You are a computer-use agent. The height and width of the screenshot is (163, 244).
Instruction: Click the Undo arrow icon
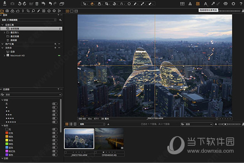pyautogui.click(x=50, y=4)
